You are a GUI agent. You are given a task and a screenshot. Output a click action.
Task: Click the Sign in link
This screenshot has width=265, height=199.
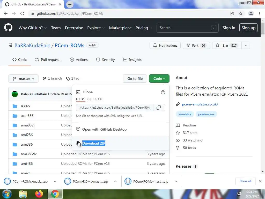coord(229,28)
